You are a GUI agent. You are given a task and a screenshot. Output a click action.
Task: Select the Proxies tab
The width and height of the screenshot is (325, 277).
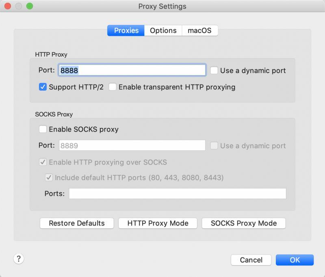(x=126, y=30)
